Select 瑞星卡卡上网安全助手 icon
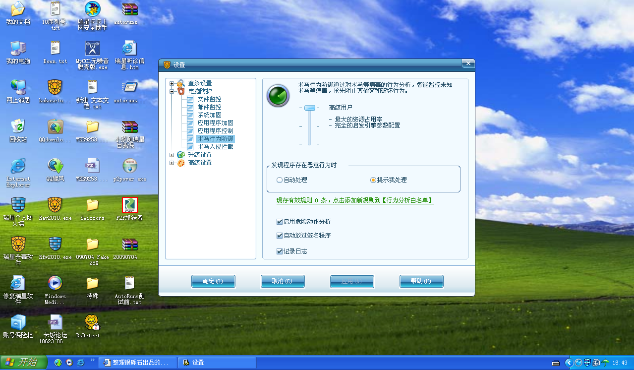 (92, 16)
